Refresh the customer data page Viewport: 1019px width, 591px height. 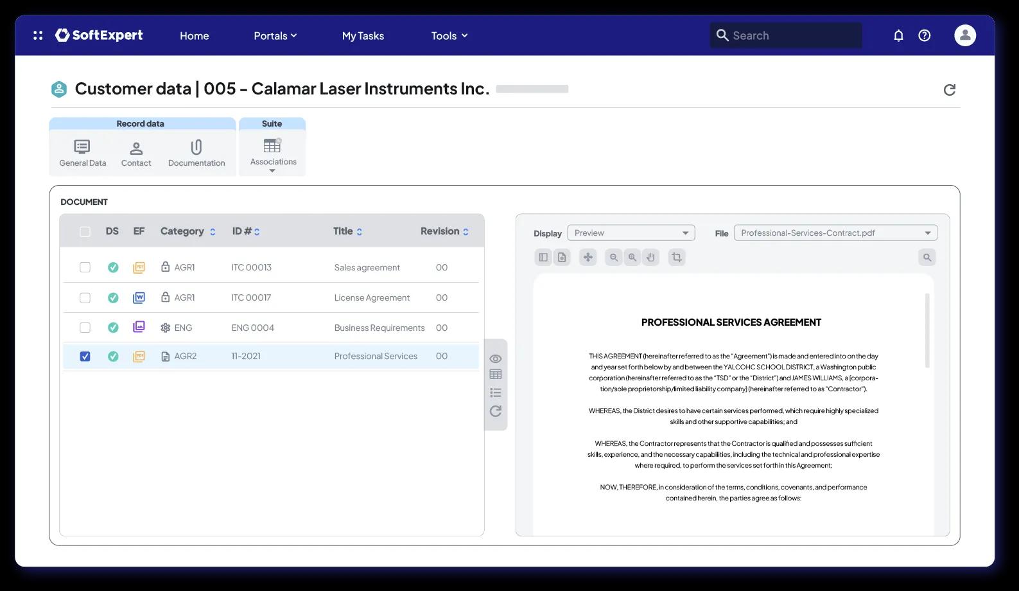[949, 90]
